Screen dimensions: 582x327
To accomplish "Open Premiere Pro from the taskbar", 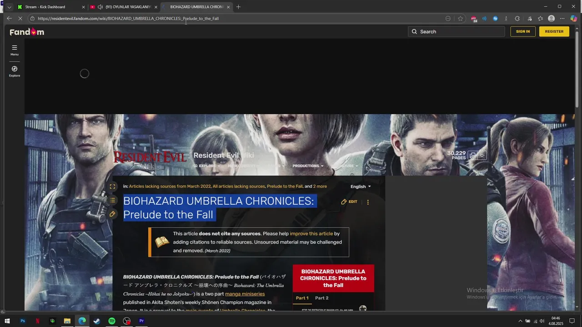I will (x=141, y=321).
